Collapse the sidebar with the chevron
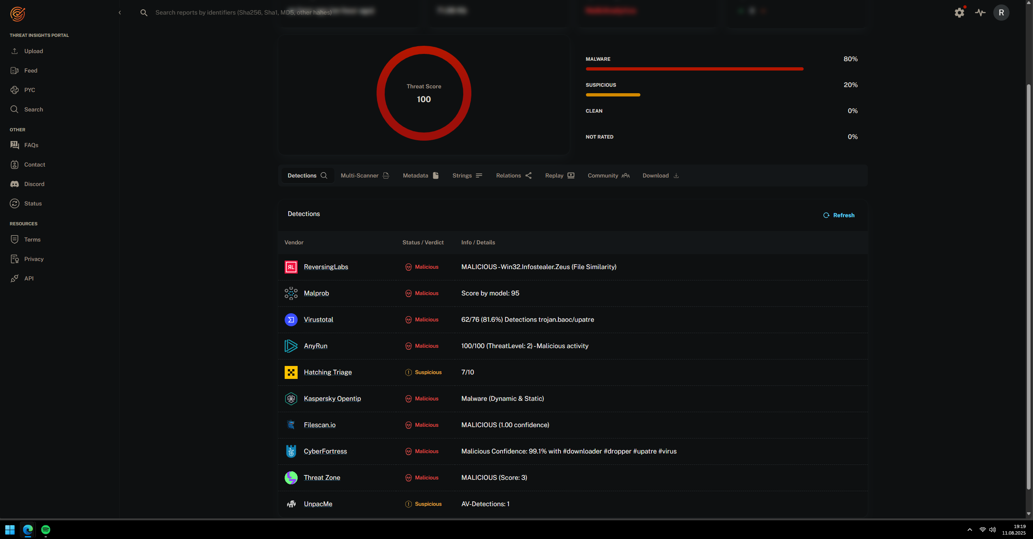The height and width of the screenshot is (539, 1033). click(119, 13)
